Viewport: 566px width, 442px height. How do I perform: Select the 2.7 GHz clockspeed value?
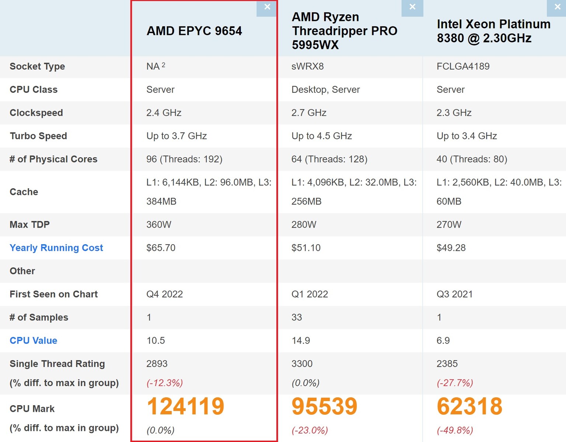coord(309,113)
